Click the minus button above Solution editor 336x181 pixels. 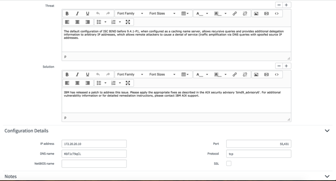click(279, 66)
